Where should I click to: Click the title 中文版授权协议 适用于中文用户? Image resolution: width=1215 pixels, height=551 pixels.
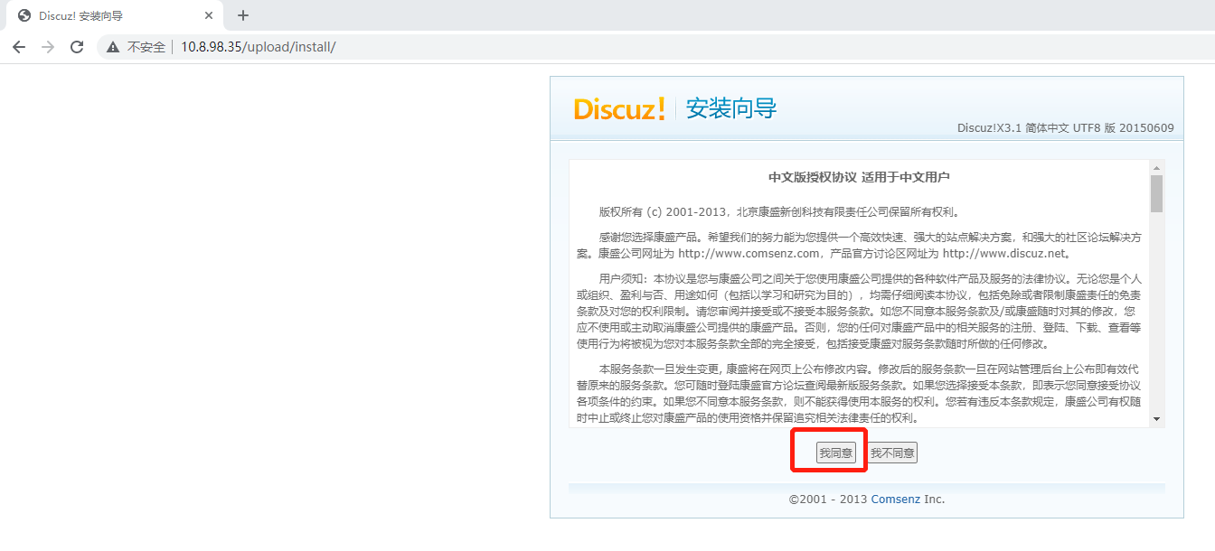tap(859, 177)
